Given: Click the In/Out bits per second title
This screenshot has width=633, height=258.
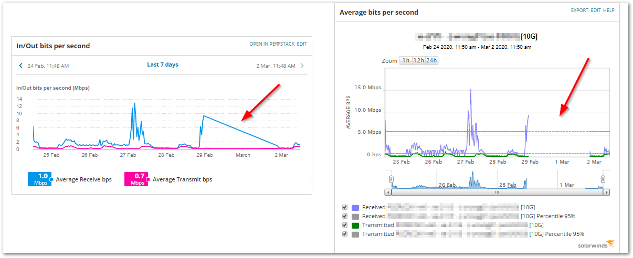Looking at the screenshot, I should coord(54,46).
